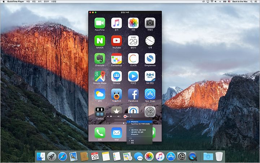Select FaceTime HD camera as source
The width and height of the screenshot is (260, 163).
[139, 124]
